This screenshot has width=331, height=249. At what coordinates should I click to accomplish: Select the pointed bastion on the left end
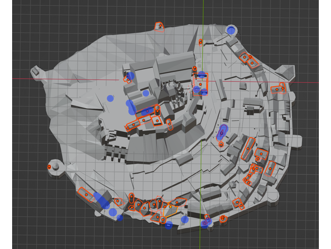[36, 71]
